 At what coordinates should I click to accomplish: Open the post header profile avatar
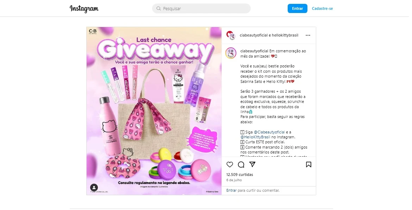coord(231,35)
